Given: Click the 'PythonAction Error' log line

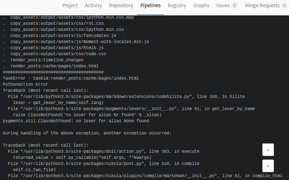Looking at the screenshot, I should pyautogui.click(x=26, y=84).
